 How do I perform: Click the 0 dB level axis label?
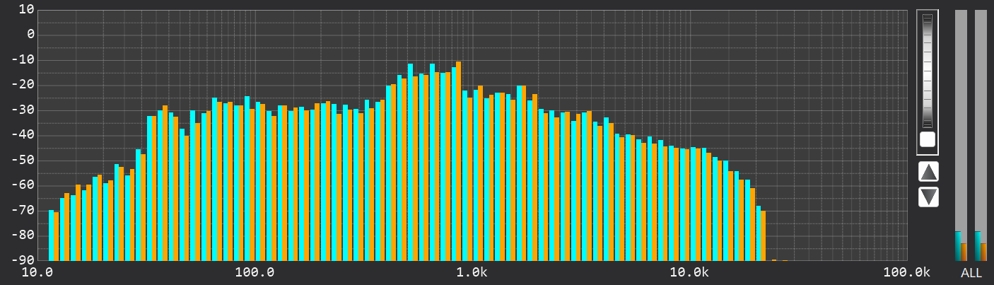(30, 34)
